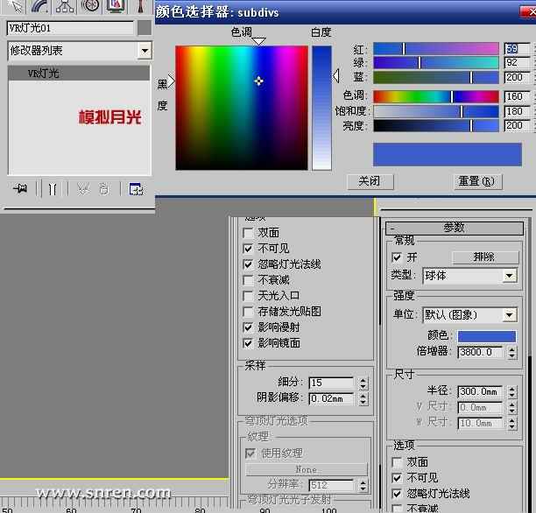Click the 细分 spinner arrows
This screenshot has height=513, width=536.
363,383
